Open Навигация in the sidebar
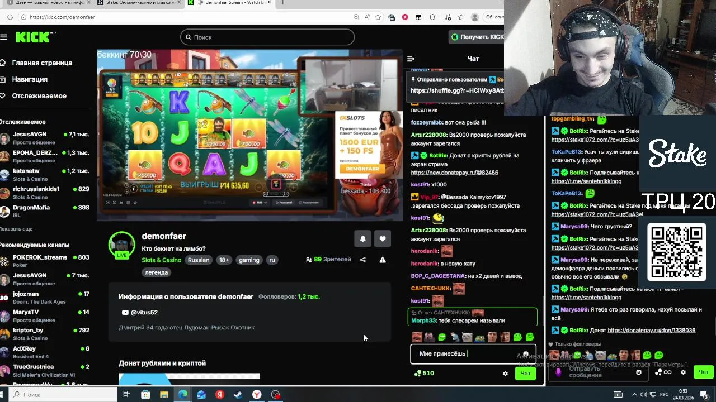The width and height of the screenshot is (716, 402). point(24,79)
